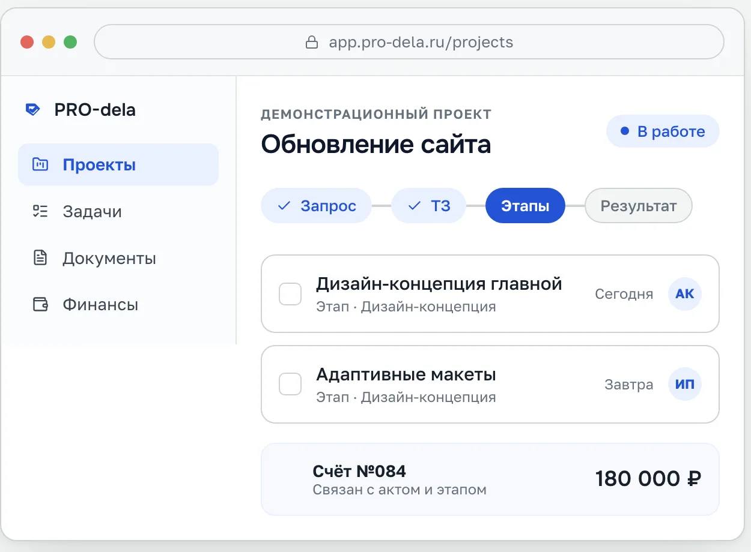Select the Этапы stage step
Viewport: 751px width, 552px height.
(x=525, y=206)
